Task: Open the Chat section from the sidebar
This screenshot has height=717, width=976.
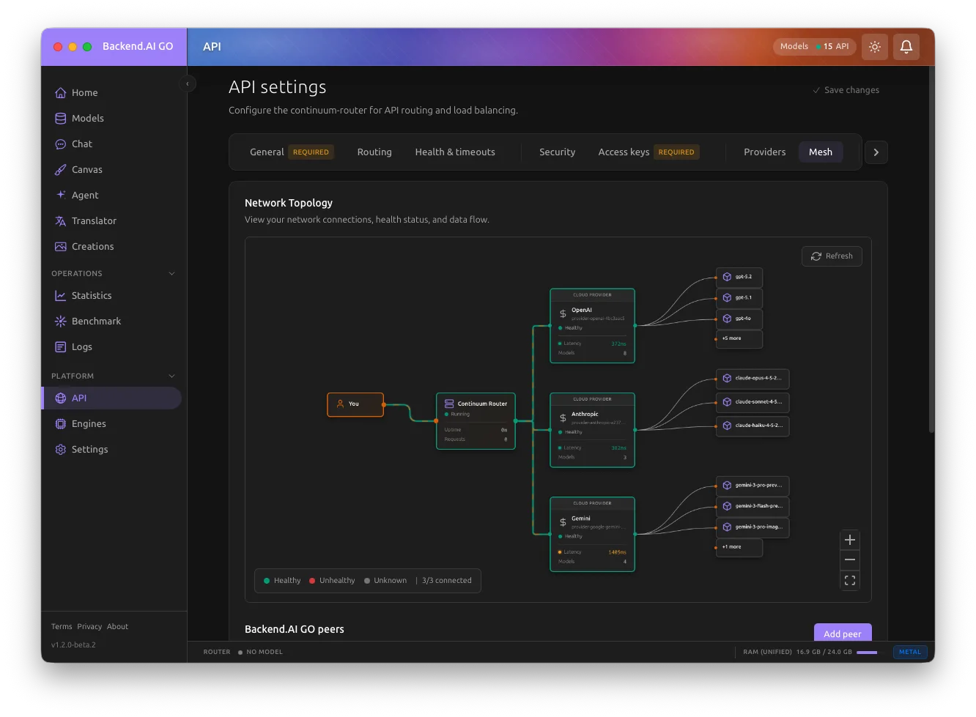Action: [81, 144]
